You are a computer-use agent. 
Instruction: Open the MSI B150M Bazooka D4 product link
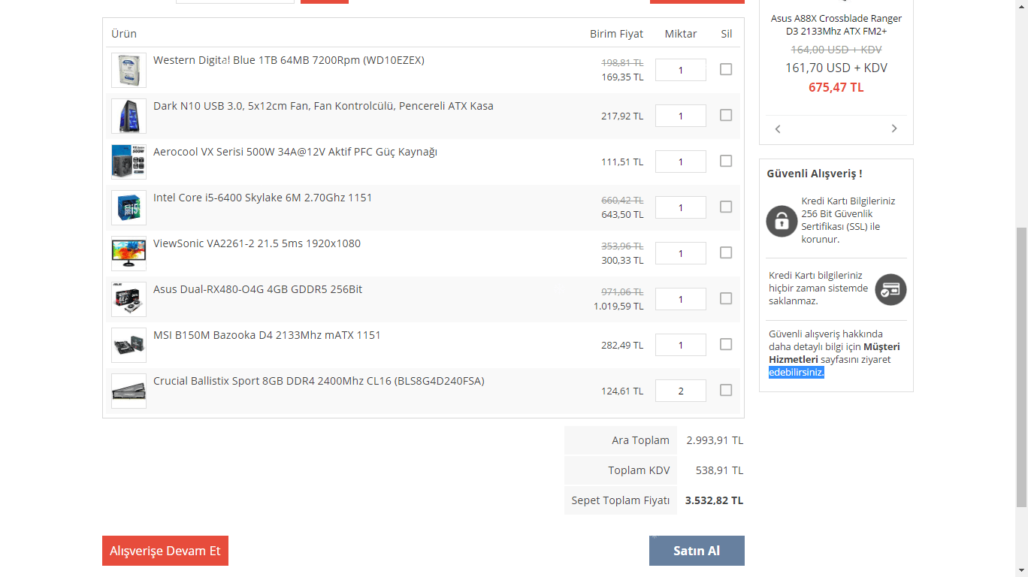pyautogui.click(x=267, y=335)
